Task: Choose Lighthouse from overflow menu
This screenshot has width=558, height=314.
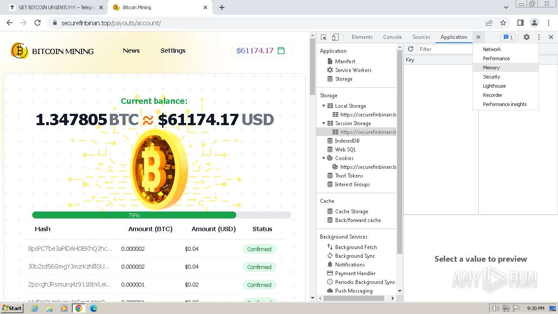Action: tap(506, 86)
